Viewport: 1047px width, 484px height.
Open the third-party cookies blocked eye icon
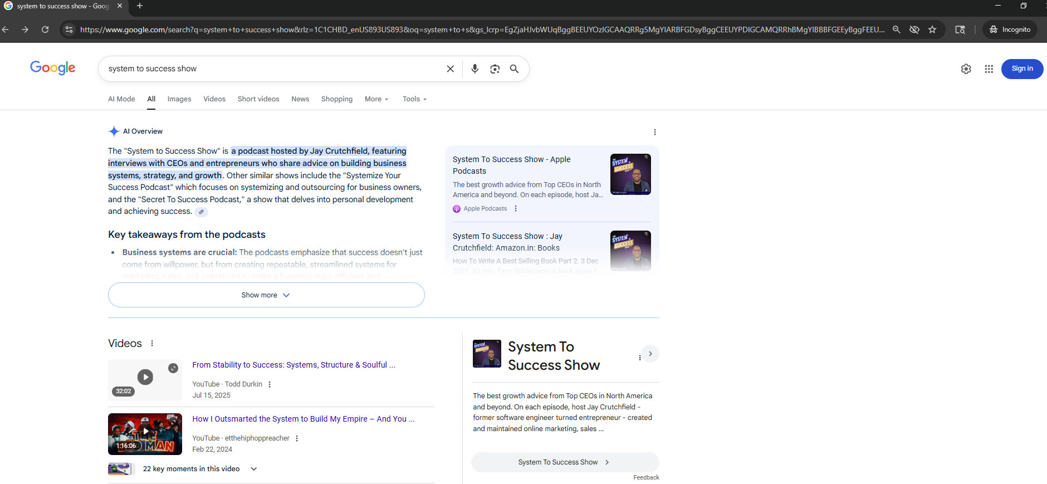coord(914,30)
